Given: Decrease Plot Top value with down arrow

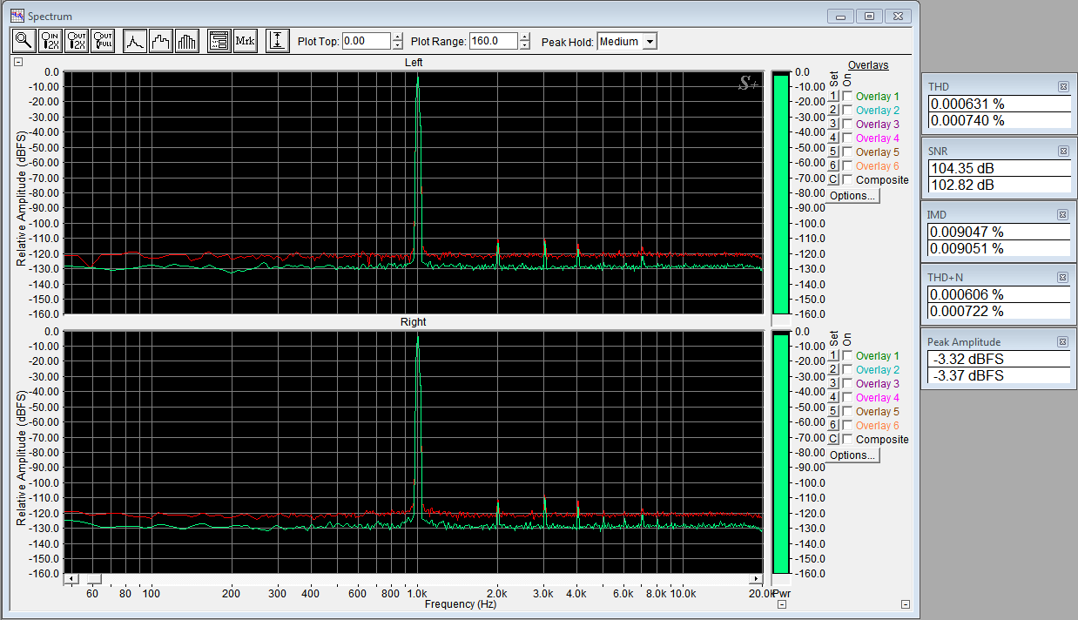Looking at the screenshot, I should (398, 45).
